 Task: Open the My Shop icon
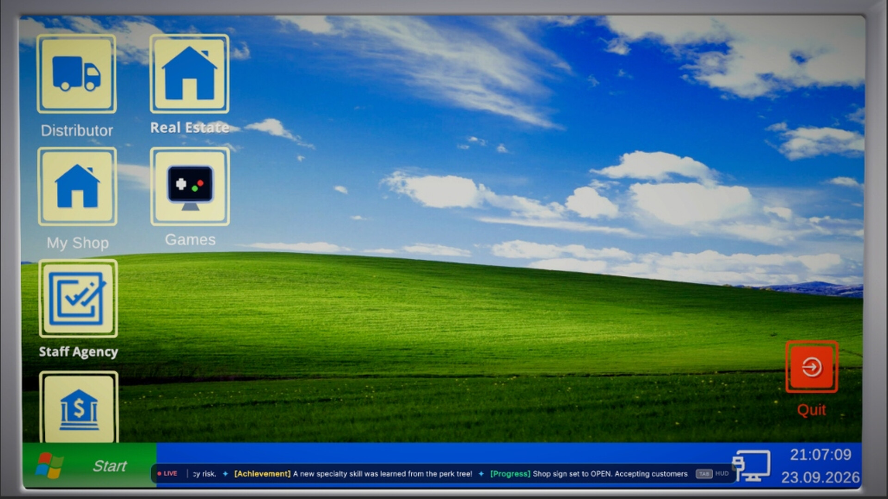point(77,187)
